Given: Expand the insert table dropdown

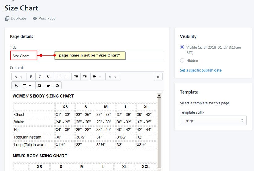Looking at the screenshot, I should point(27,85).
